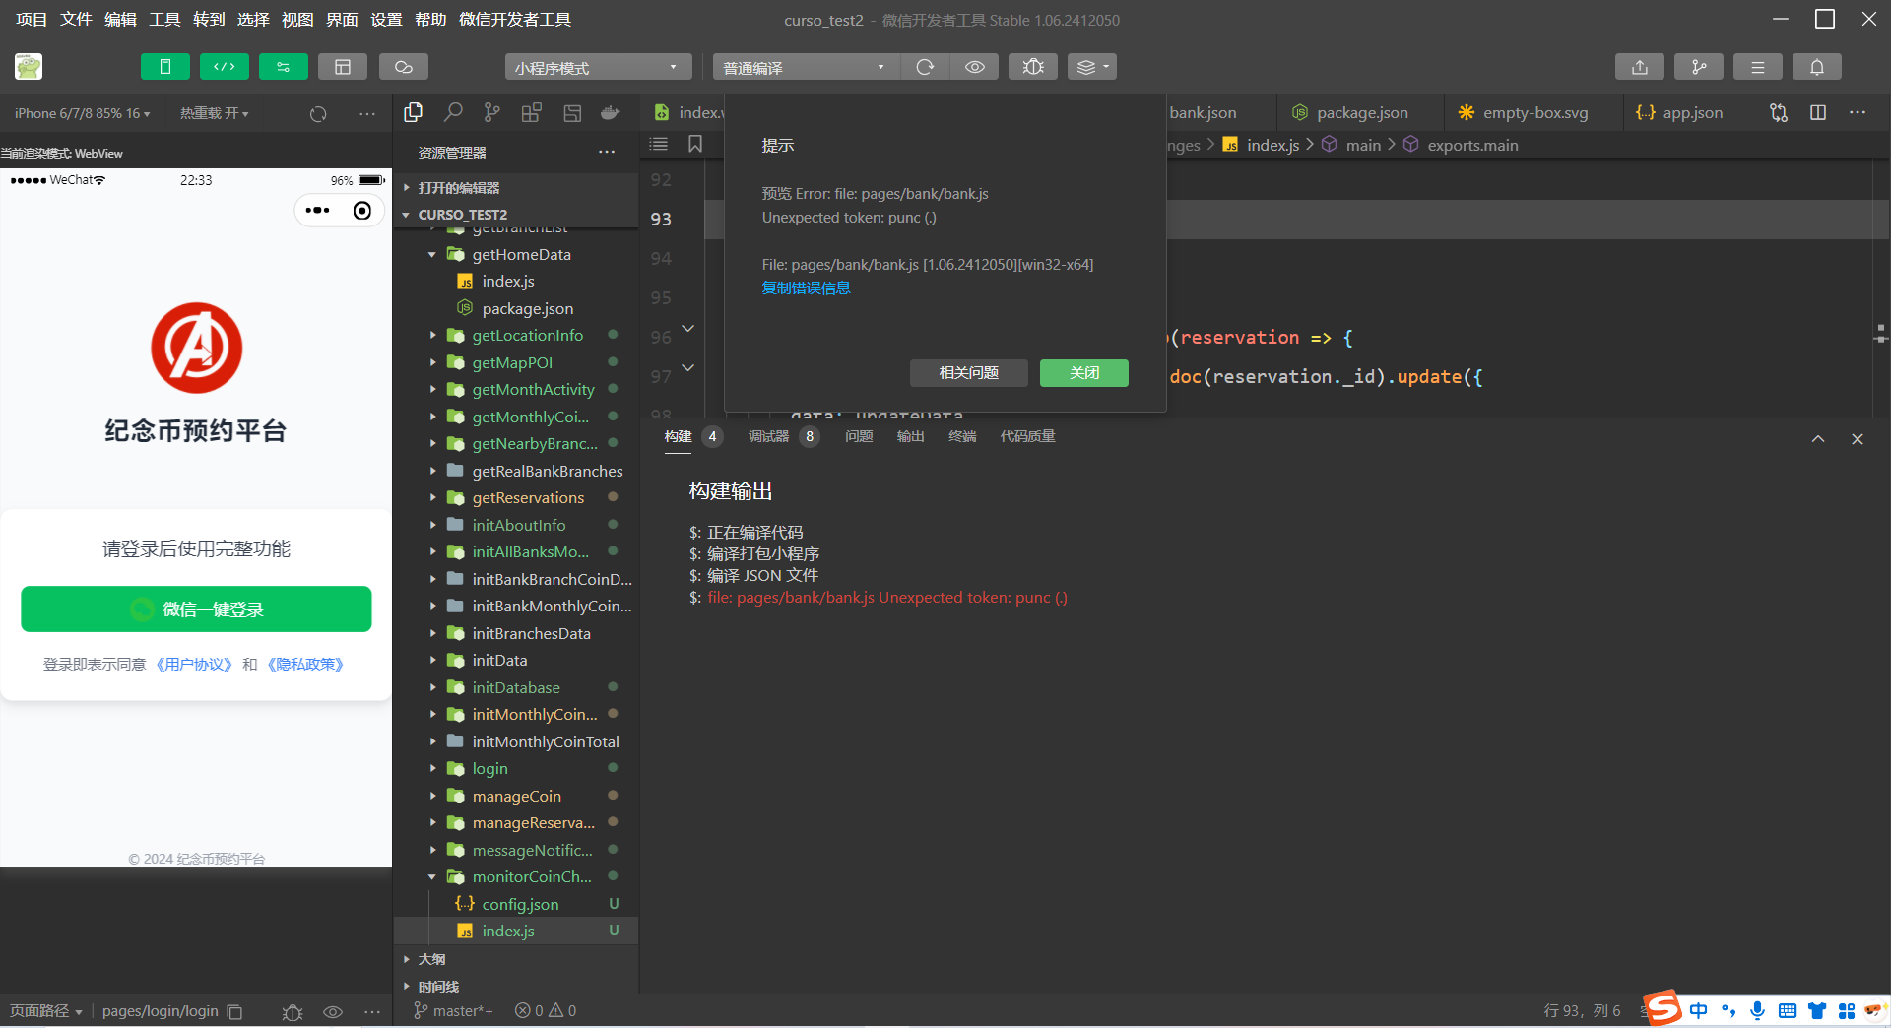Expand the getLocationInfo folder

tap(516, 336)
